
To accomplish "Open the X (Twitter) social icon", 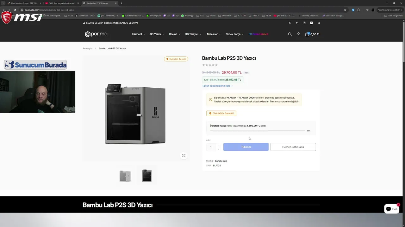I will (x=290, y=23).
